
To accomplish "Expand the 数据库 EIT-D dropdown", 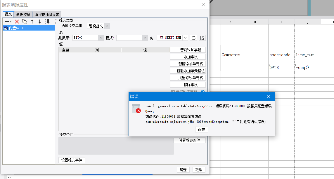I will pyautogui.click(x=101, y=38).
